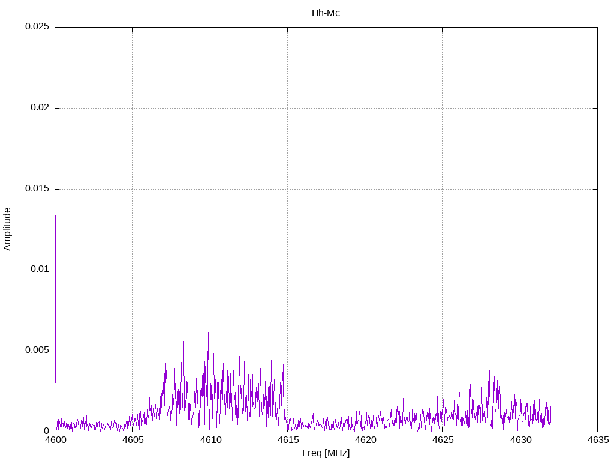The width and height of the screenshot is (614, 461).
Task: Click the top of the tall spike at 4600 MHz
Action: (55, 215)
